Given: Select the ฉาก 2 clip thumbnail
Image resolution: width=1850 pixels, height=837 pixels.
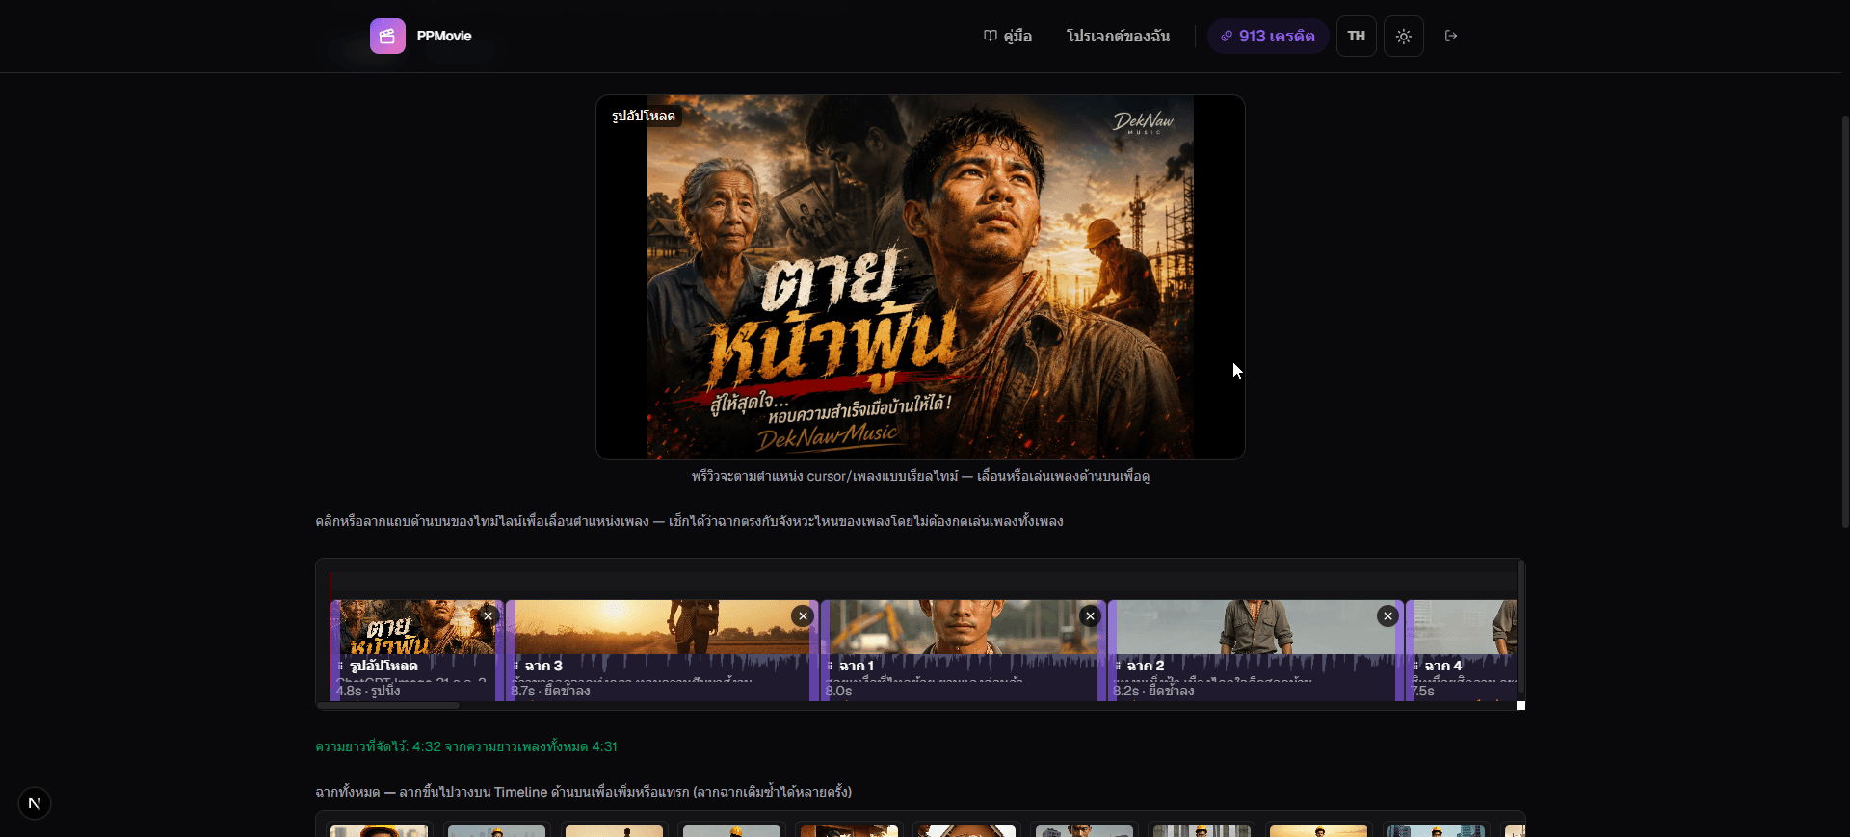Looking at the screenshot, I should tap(1255, 627).
